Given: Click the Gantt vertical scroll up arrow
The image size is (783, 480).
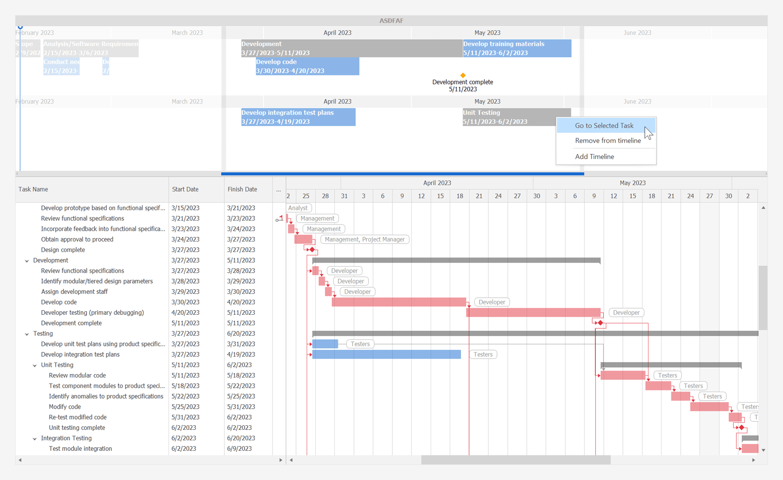Looking at the screenshot, I should click(x=763, y=207).
